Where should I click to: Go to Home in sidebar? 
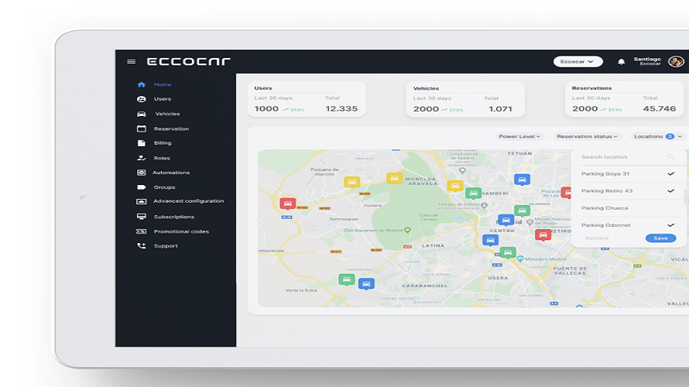[x=163, y=84]
